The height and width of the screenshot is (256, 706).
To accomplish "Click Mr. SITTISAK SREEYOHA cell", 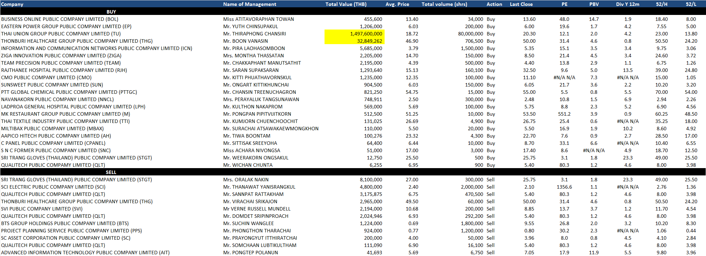I will click(x=250, y=143).
